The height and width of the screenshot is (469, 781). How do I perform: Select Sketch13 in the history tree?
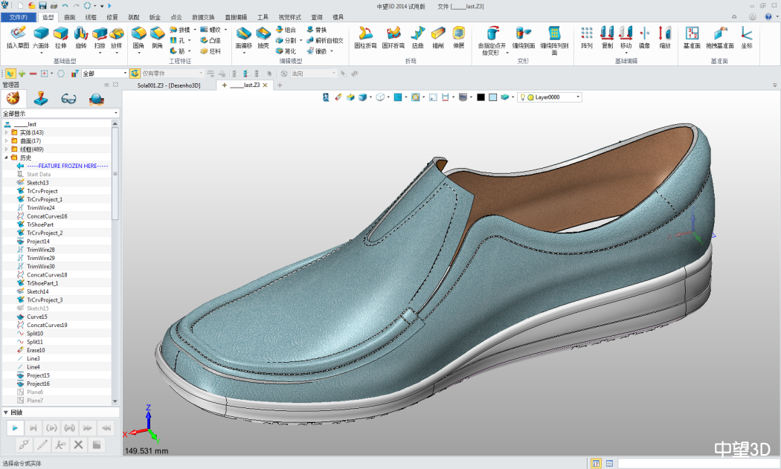[37, 183]
